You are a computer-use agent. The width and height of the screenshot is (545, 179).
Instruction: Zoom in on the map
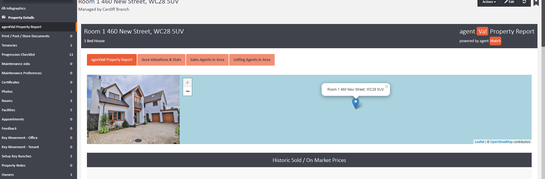[x=187, y=83]
